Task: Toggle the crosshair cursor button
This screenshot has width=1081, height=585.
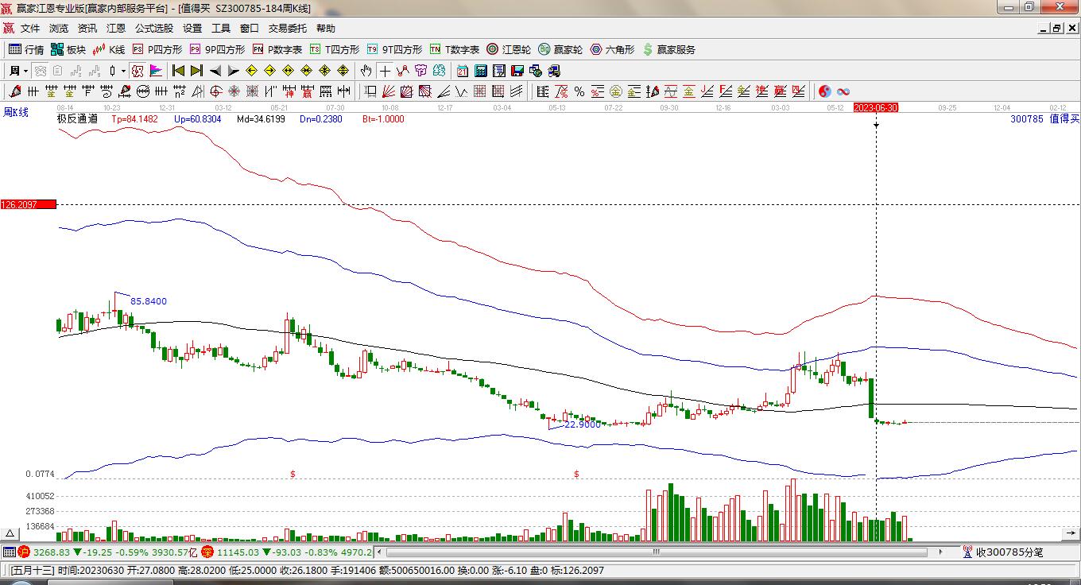Action: (x=385, y=71)
